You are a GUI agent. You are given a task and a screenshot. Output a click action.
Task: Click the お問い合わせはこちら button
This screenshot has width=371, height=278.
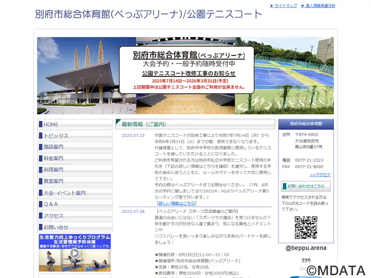[306, 186]
